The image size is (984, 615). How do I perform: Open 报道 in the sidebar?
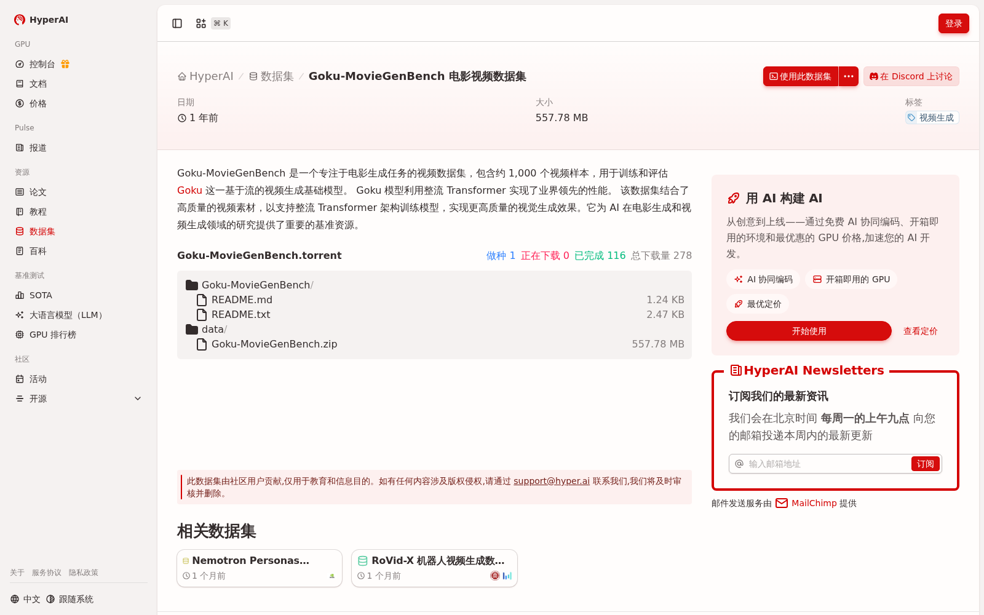79,148
